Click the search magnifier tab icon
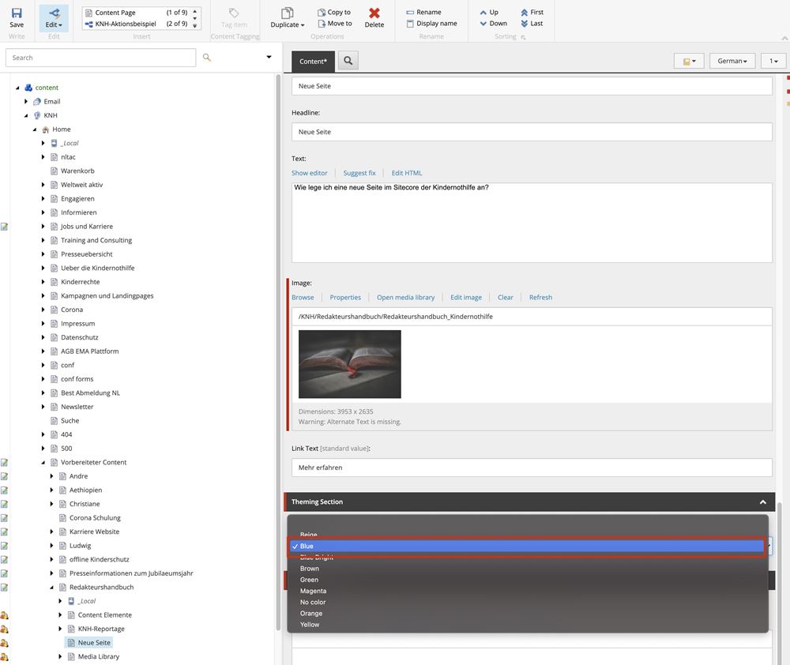 coord(348,61)
